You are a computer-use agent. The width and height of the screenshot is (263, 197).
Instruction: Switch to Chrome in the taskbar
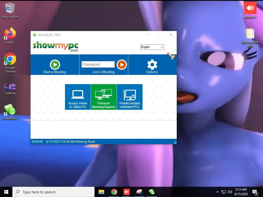[x=114, y=192]
